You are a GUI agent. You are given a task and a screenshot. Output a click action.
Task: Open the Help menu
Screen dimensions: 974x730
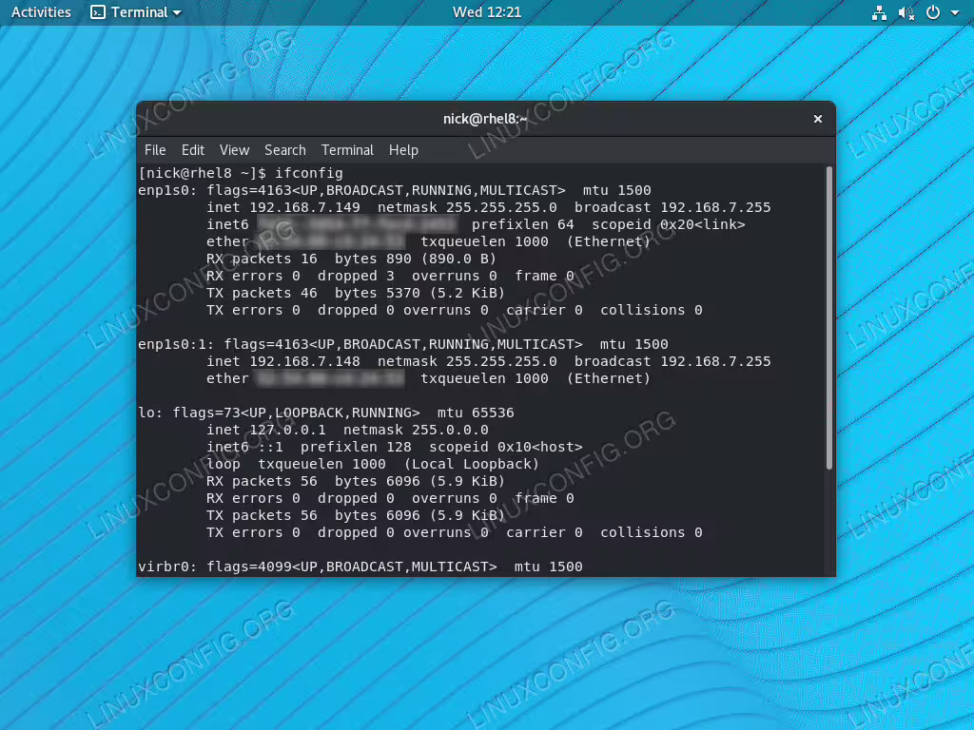(403, 150)
